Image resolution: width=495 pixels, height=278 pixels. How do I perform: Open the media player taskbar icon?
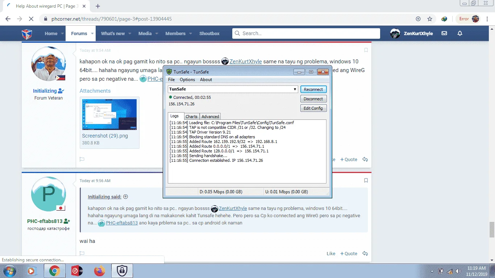tap(32, 271)
